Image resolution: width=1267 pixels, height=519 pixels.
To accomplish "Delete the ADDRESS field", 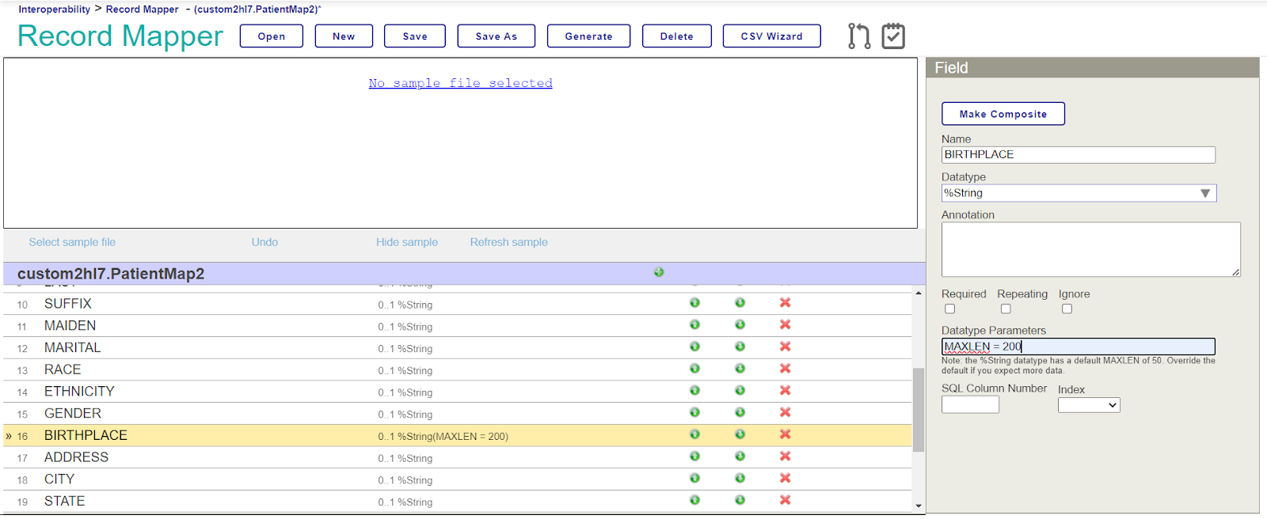I will point(785,456).
